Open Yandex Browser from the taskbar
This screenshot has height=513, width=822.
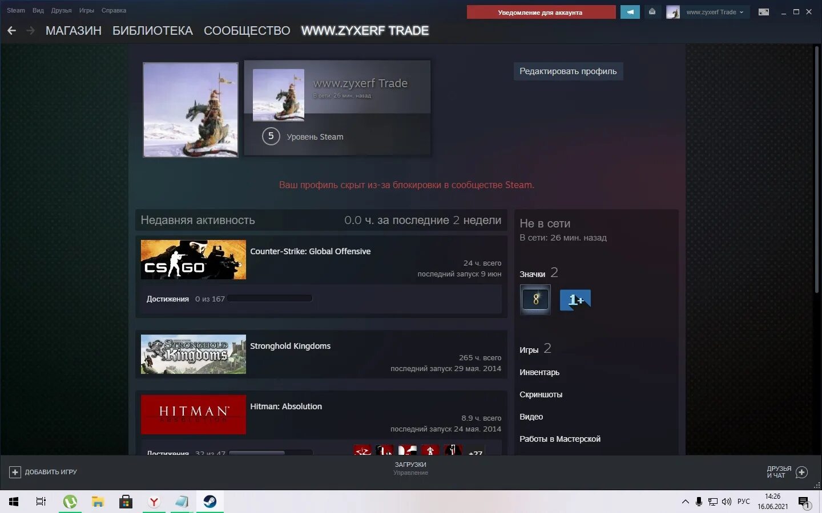(x=154, y=502)
